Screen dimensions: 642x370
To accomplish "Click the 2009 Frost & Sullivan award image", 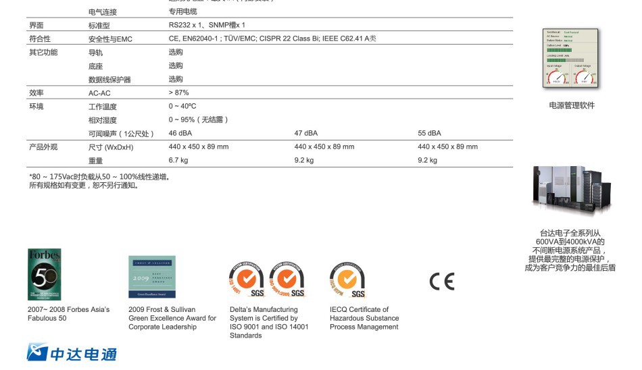I will (152, 277).
